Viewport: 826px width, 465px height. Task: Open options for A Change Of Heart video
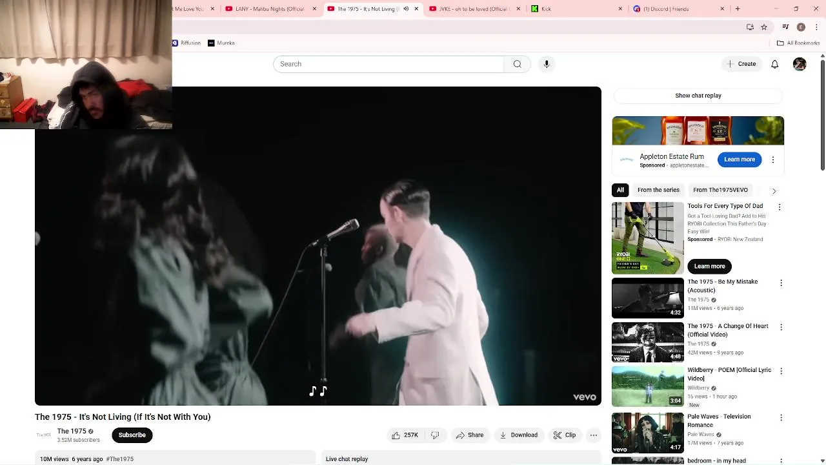coord(781,327)
